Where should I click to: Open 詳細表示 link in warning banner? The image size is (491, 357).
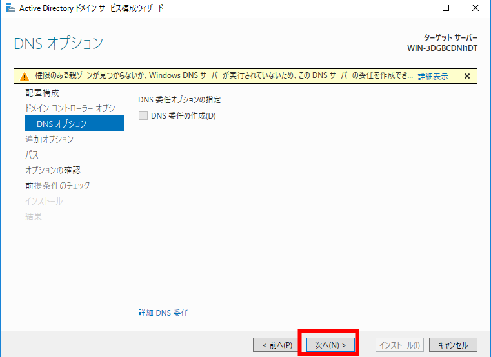433,76
